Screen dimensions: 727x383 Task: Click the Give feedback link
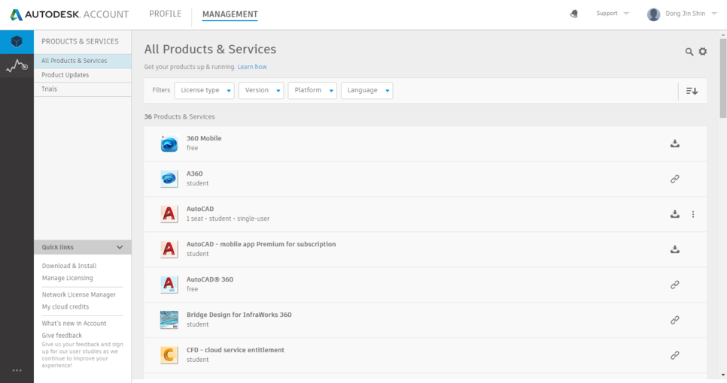tap(62, 336)
